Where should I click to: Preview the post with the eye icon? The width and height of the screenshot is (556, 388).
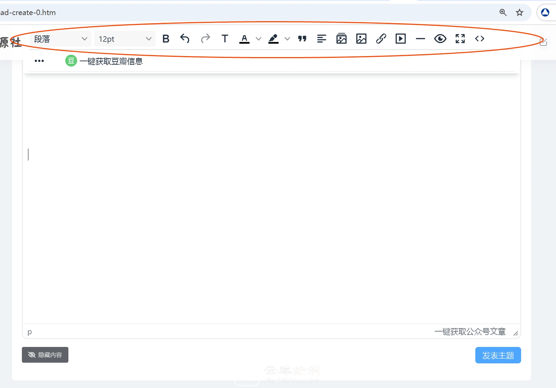[x=440, y=39]
